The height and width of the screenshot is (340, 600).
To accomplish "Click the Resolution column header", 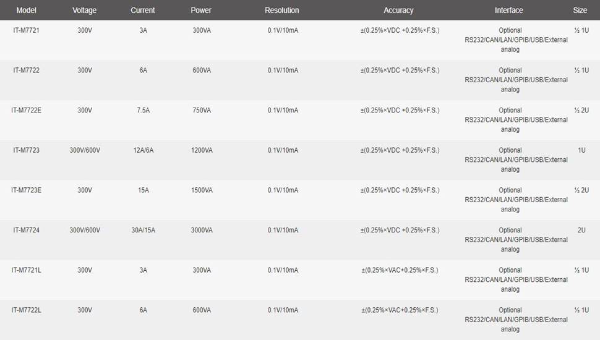I will (x=282, y=11).
